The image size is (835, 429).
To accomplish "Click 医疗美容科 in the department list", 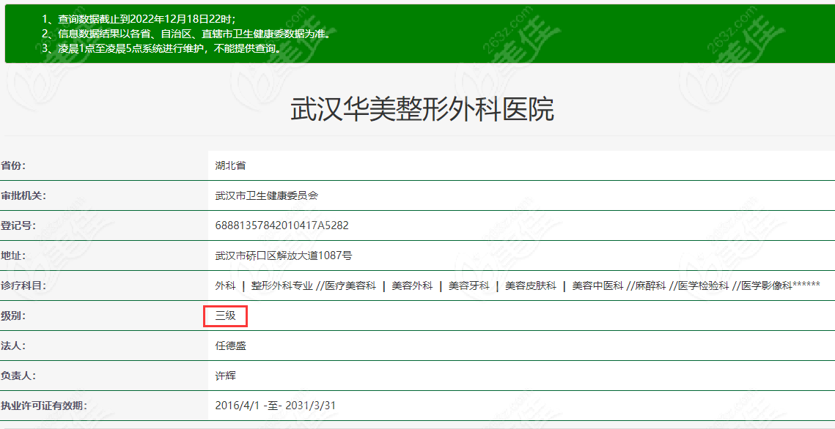I will [x=350, y=286].
